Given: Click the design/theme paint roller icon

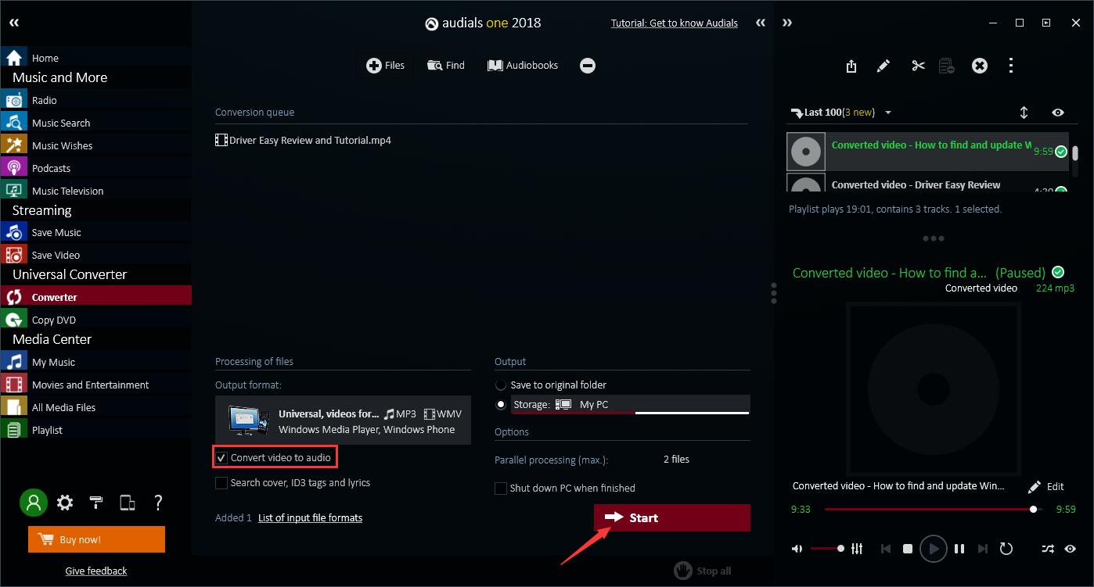Looking at the screenshot, I should click(95, 503).
